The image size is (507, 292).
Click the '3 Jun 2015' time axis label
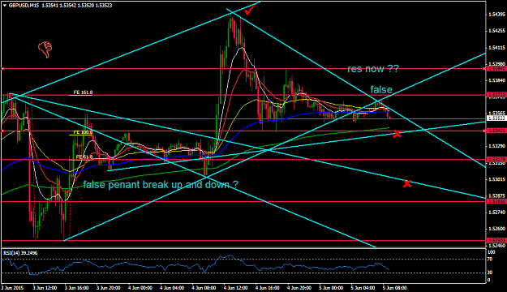(x=13, y=288)
